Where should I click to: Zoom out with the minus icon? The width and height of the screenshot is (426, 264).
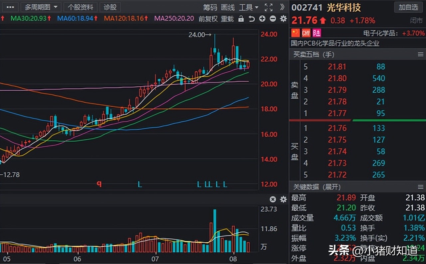click(272, 19)
